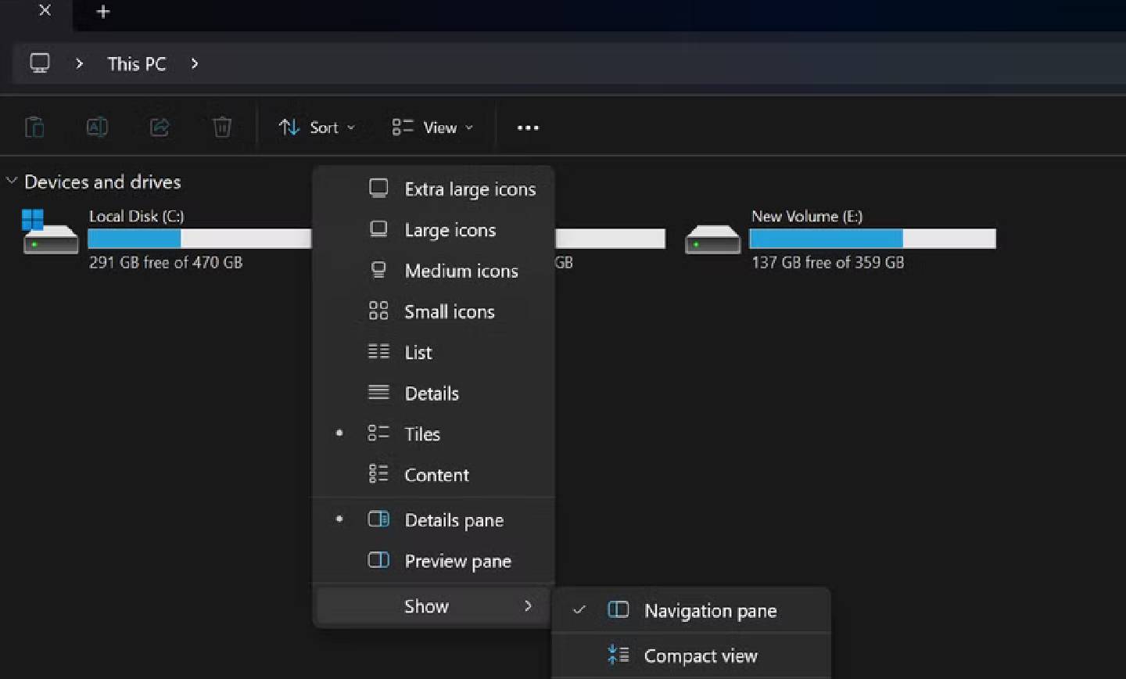Select Content view option
This screenshot has height=679, width=1126.
(434, 475)
